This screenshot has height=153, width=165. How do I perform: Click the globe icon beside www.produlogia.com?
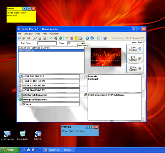(20, 99)
